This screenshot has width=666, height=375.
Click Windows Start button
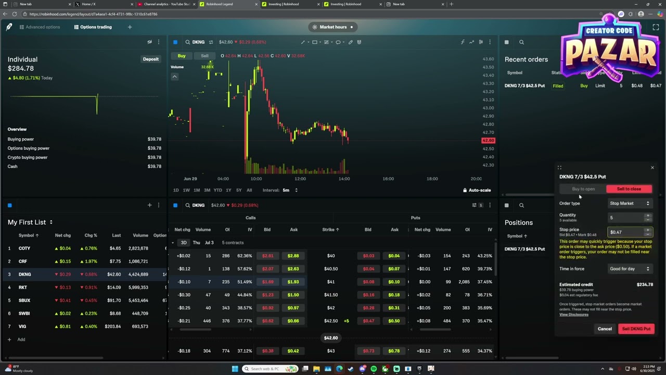235,369
